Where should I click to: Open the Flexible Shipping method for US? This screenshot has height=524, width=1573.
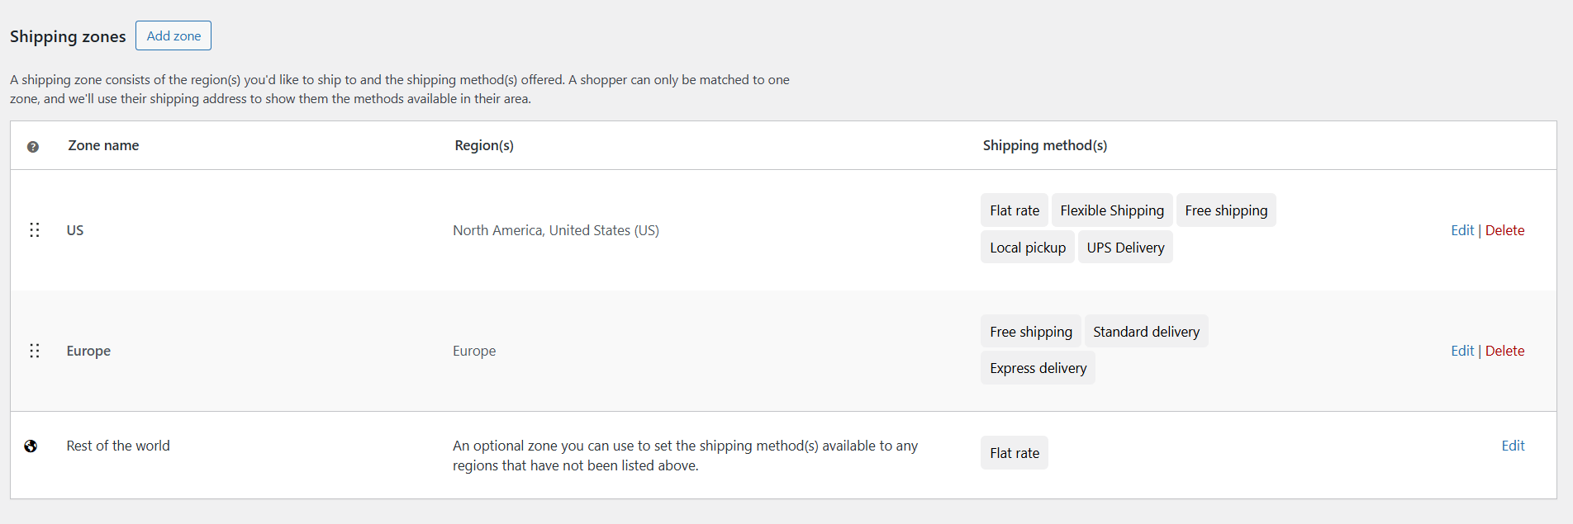click(1111, 210)
